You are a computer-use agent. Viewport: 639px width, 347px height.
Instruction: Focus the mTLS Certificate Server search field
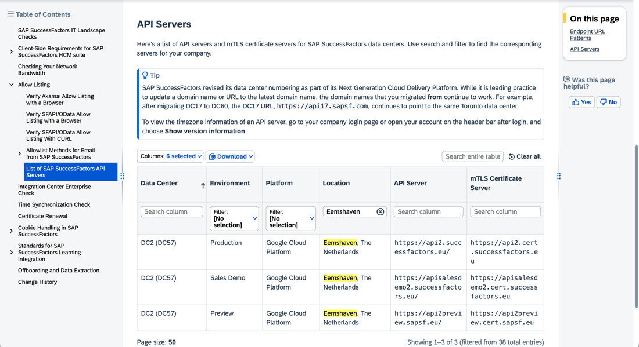[505, 211]
